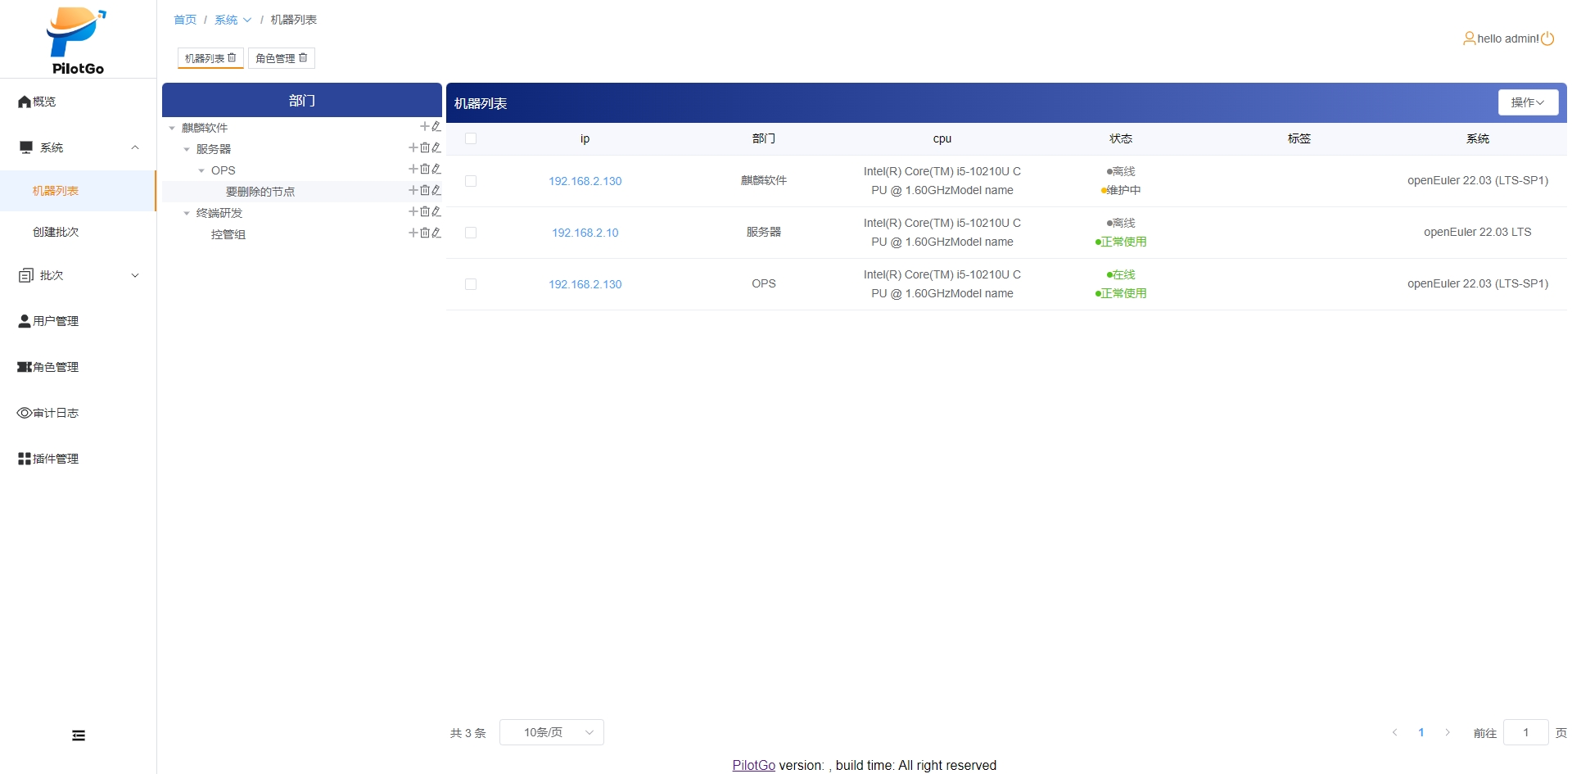Screen dimensions: 1572x774
Task: Add a sub-department under 终端研发
Action: pos(413,211)
